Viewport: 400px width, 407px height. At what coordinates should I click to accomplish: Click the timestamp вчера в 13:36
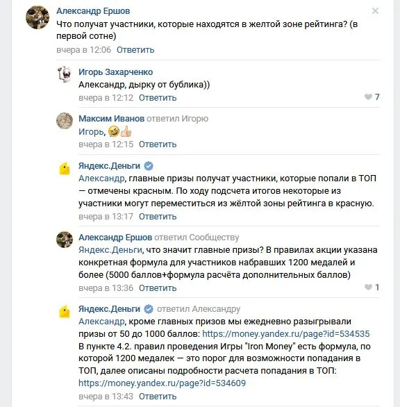(106, 288)
